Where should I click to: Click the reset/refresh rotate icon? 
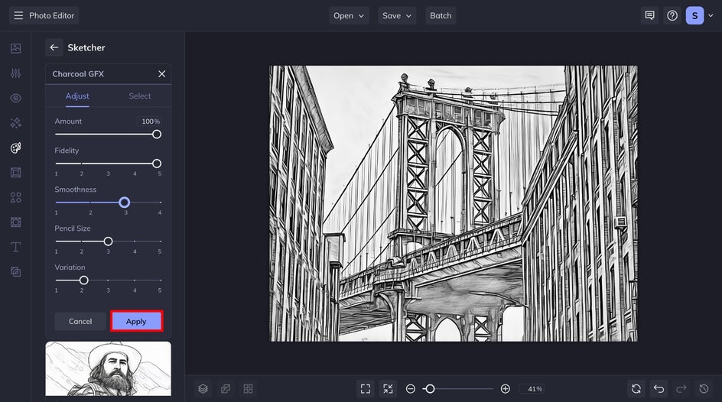click(x=636, y=389)
